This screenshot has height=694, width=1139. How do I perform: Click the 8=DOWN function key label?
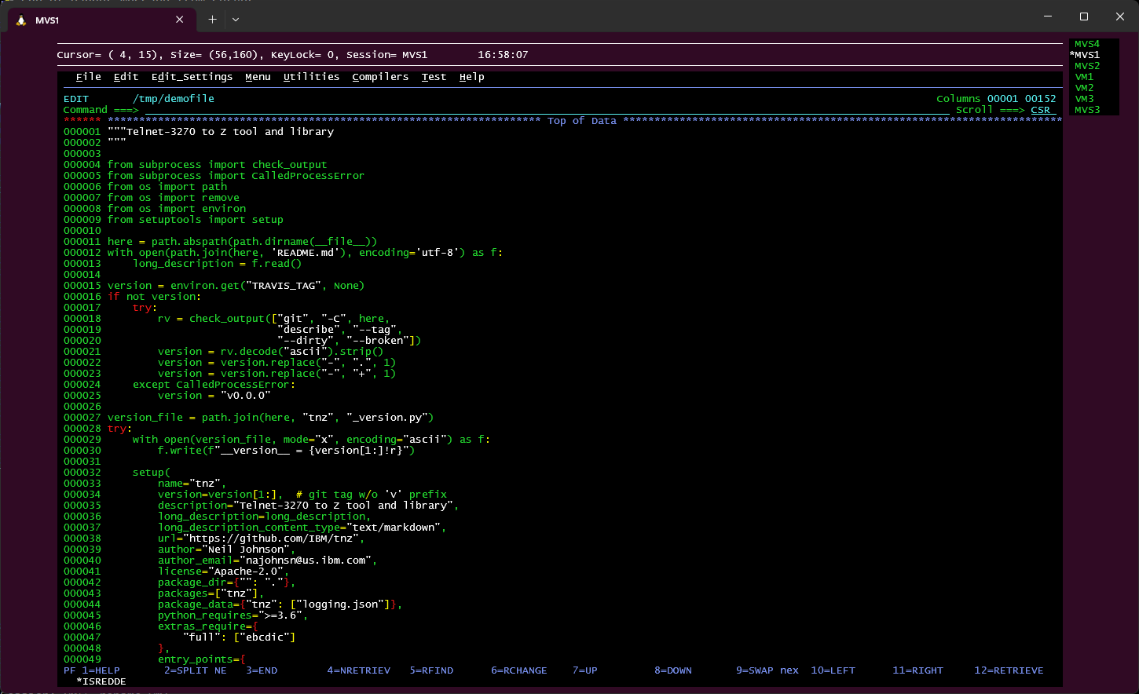(672, 670)
